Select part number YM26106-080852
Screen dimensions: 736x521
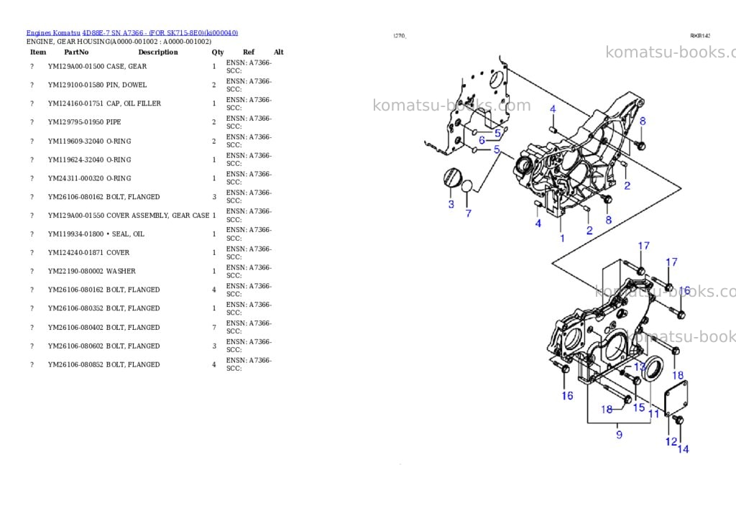click(76, 365)
